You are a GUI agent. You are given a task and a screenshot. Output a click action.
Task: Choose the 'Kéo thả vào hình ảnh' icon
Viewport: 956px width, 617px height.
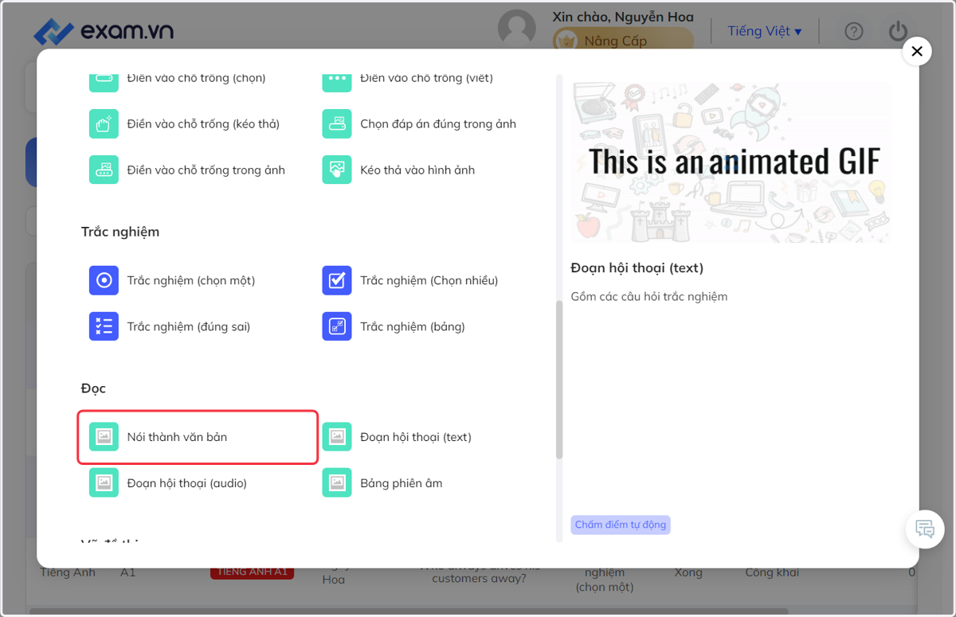(x=337, y=170)
